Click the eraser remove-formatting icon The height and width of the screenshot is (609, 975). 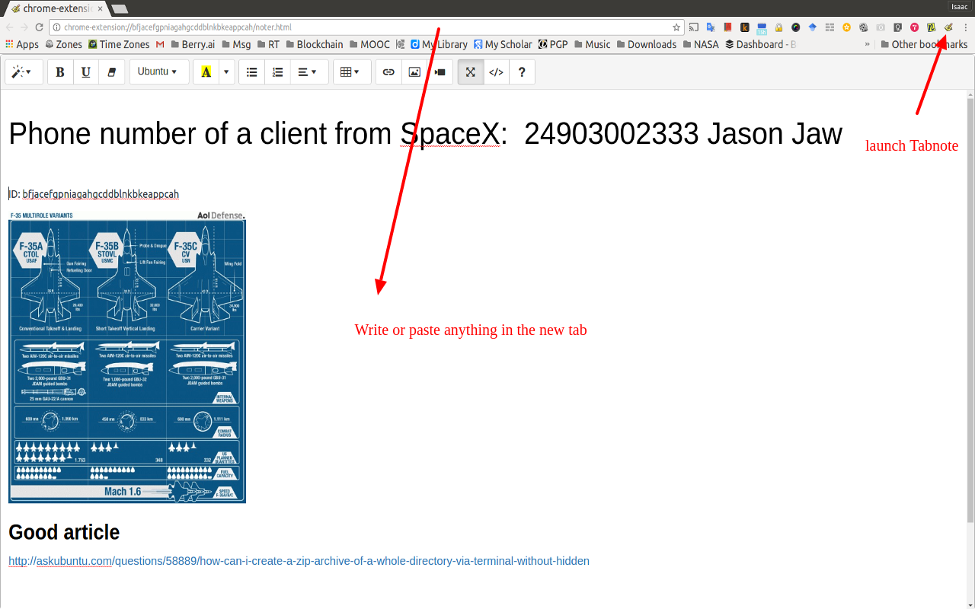(x=112, y=72)
